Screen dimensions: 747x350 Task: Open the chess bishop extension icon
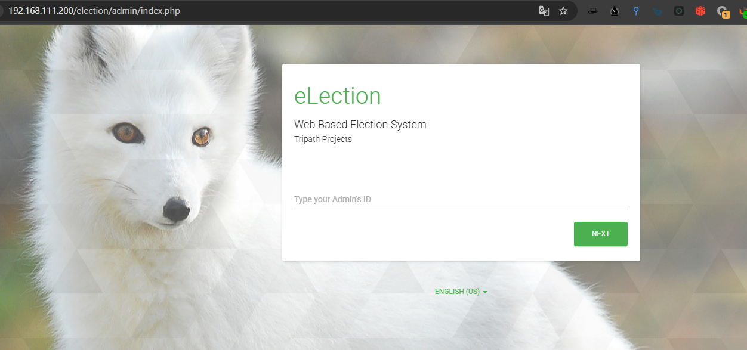click(x=615, y=11)
